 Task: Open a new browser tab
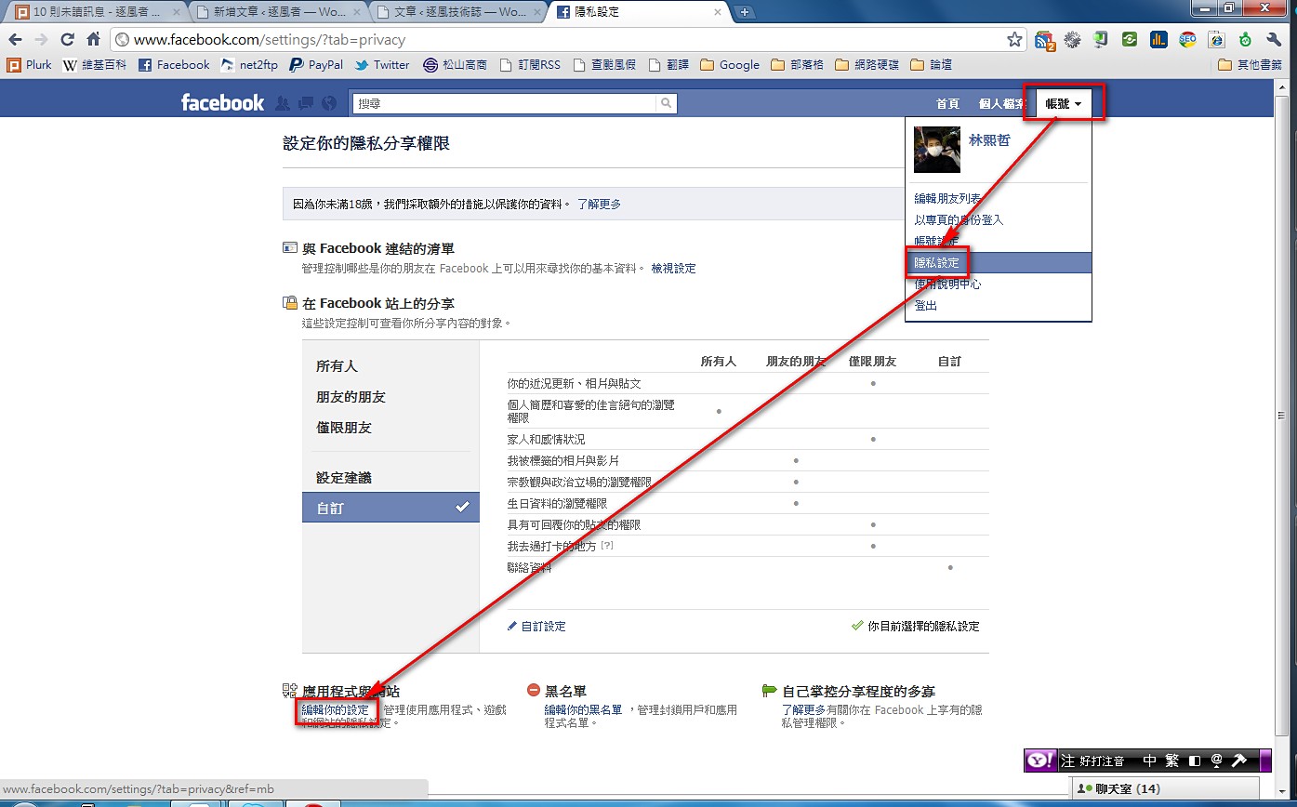tap(745, 12)
